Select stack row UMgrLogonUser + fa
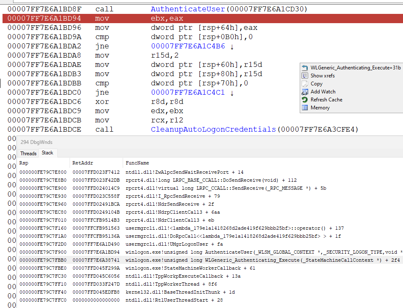Screen dimensions: 403x308 211,244
